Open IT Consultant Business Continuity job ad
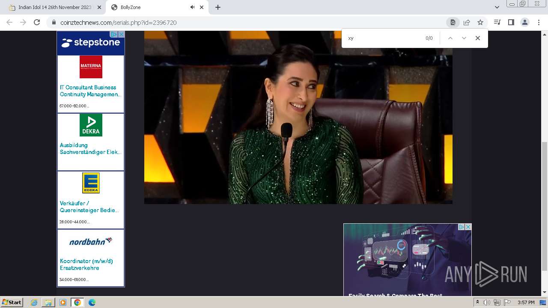Image resolution: width=548 pixels, height=308 pixels. [x=90, y=91]
